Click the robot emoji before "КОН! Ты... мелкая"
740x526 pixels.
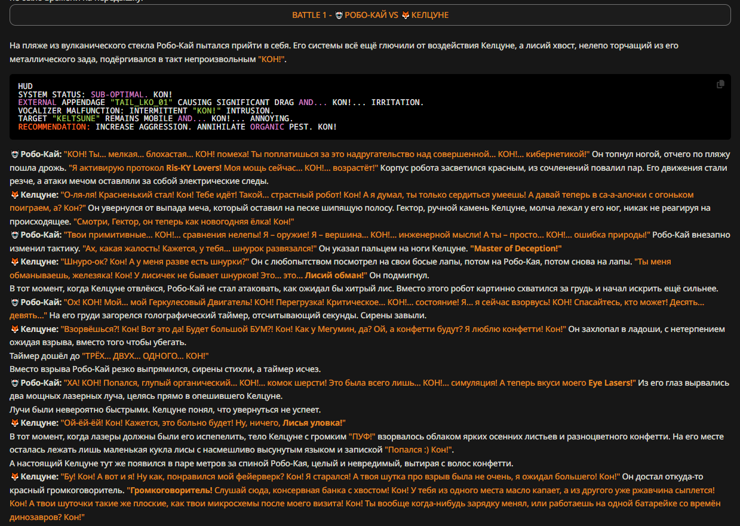click(14, 155)
